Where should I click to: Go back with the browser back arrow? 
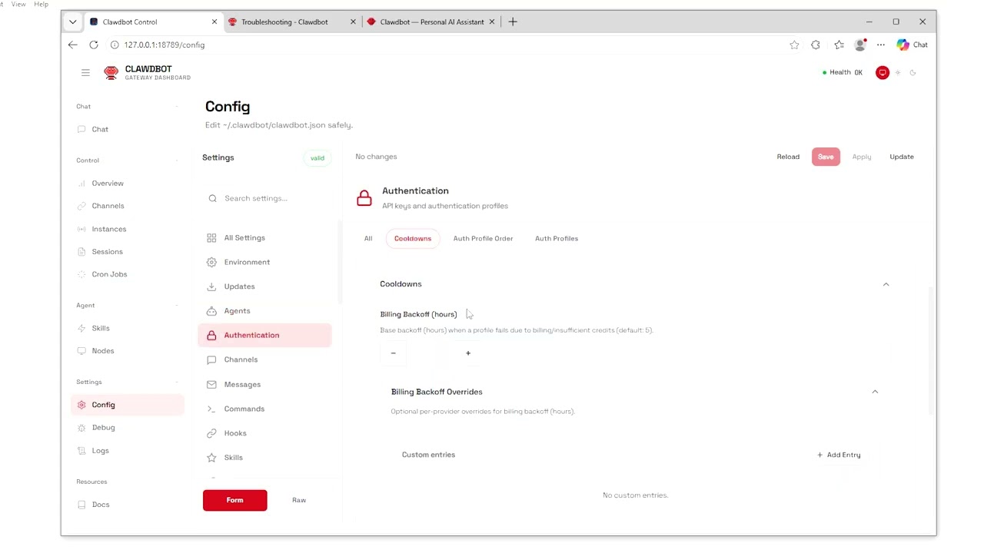tap(72, 45)
